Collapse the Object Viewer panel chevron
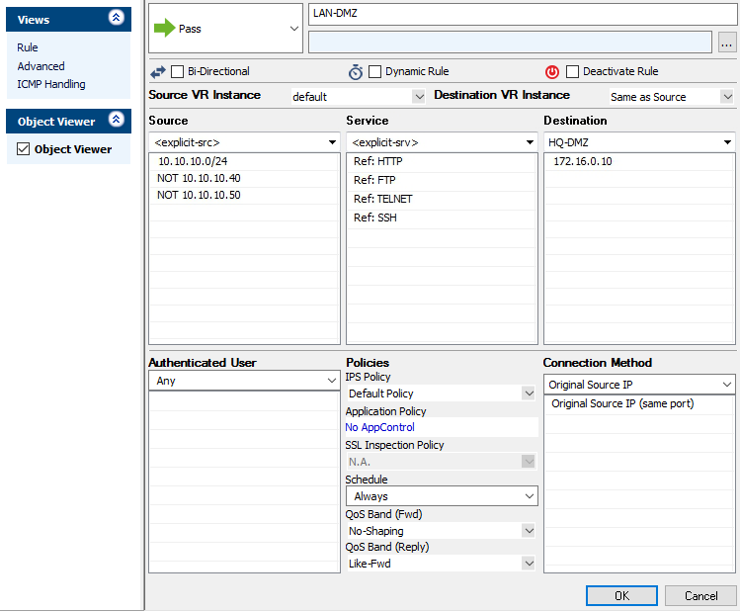This screenshot has width=740, height=612. tap(117, 119)
